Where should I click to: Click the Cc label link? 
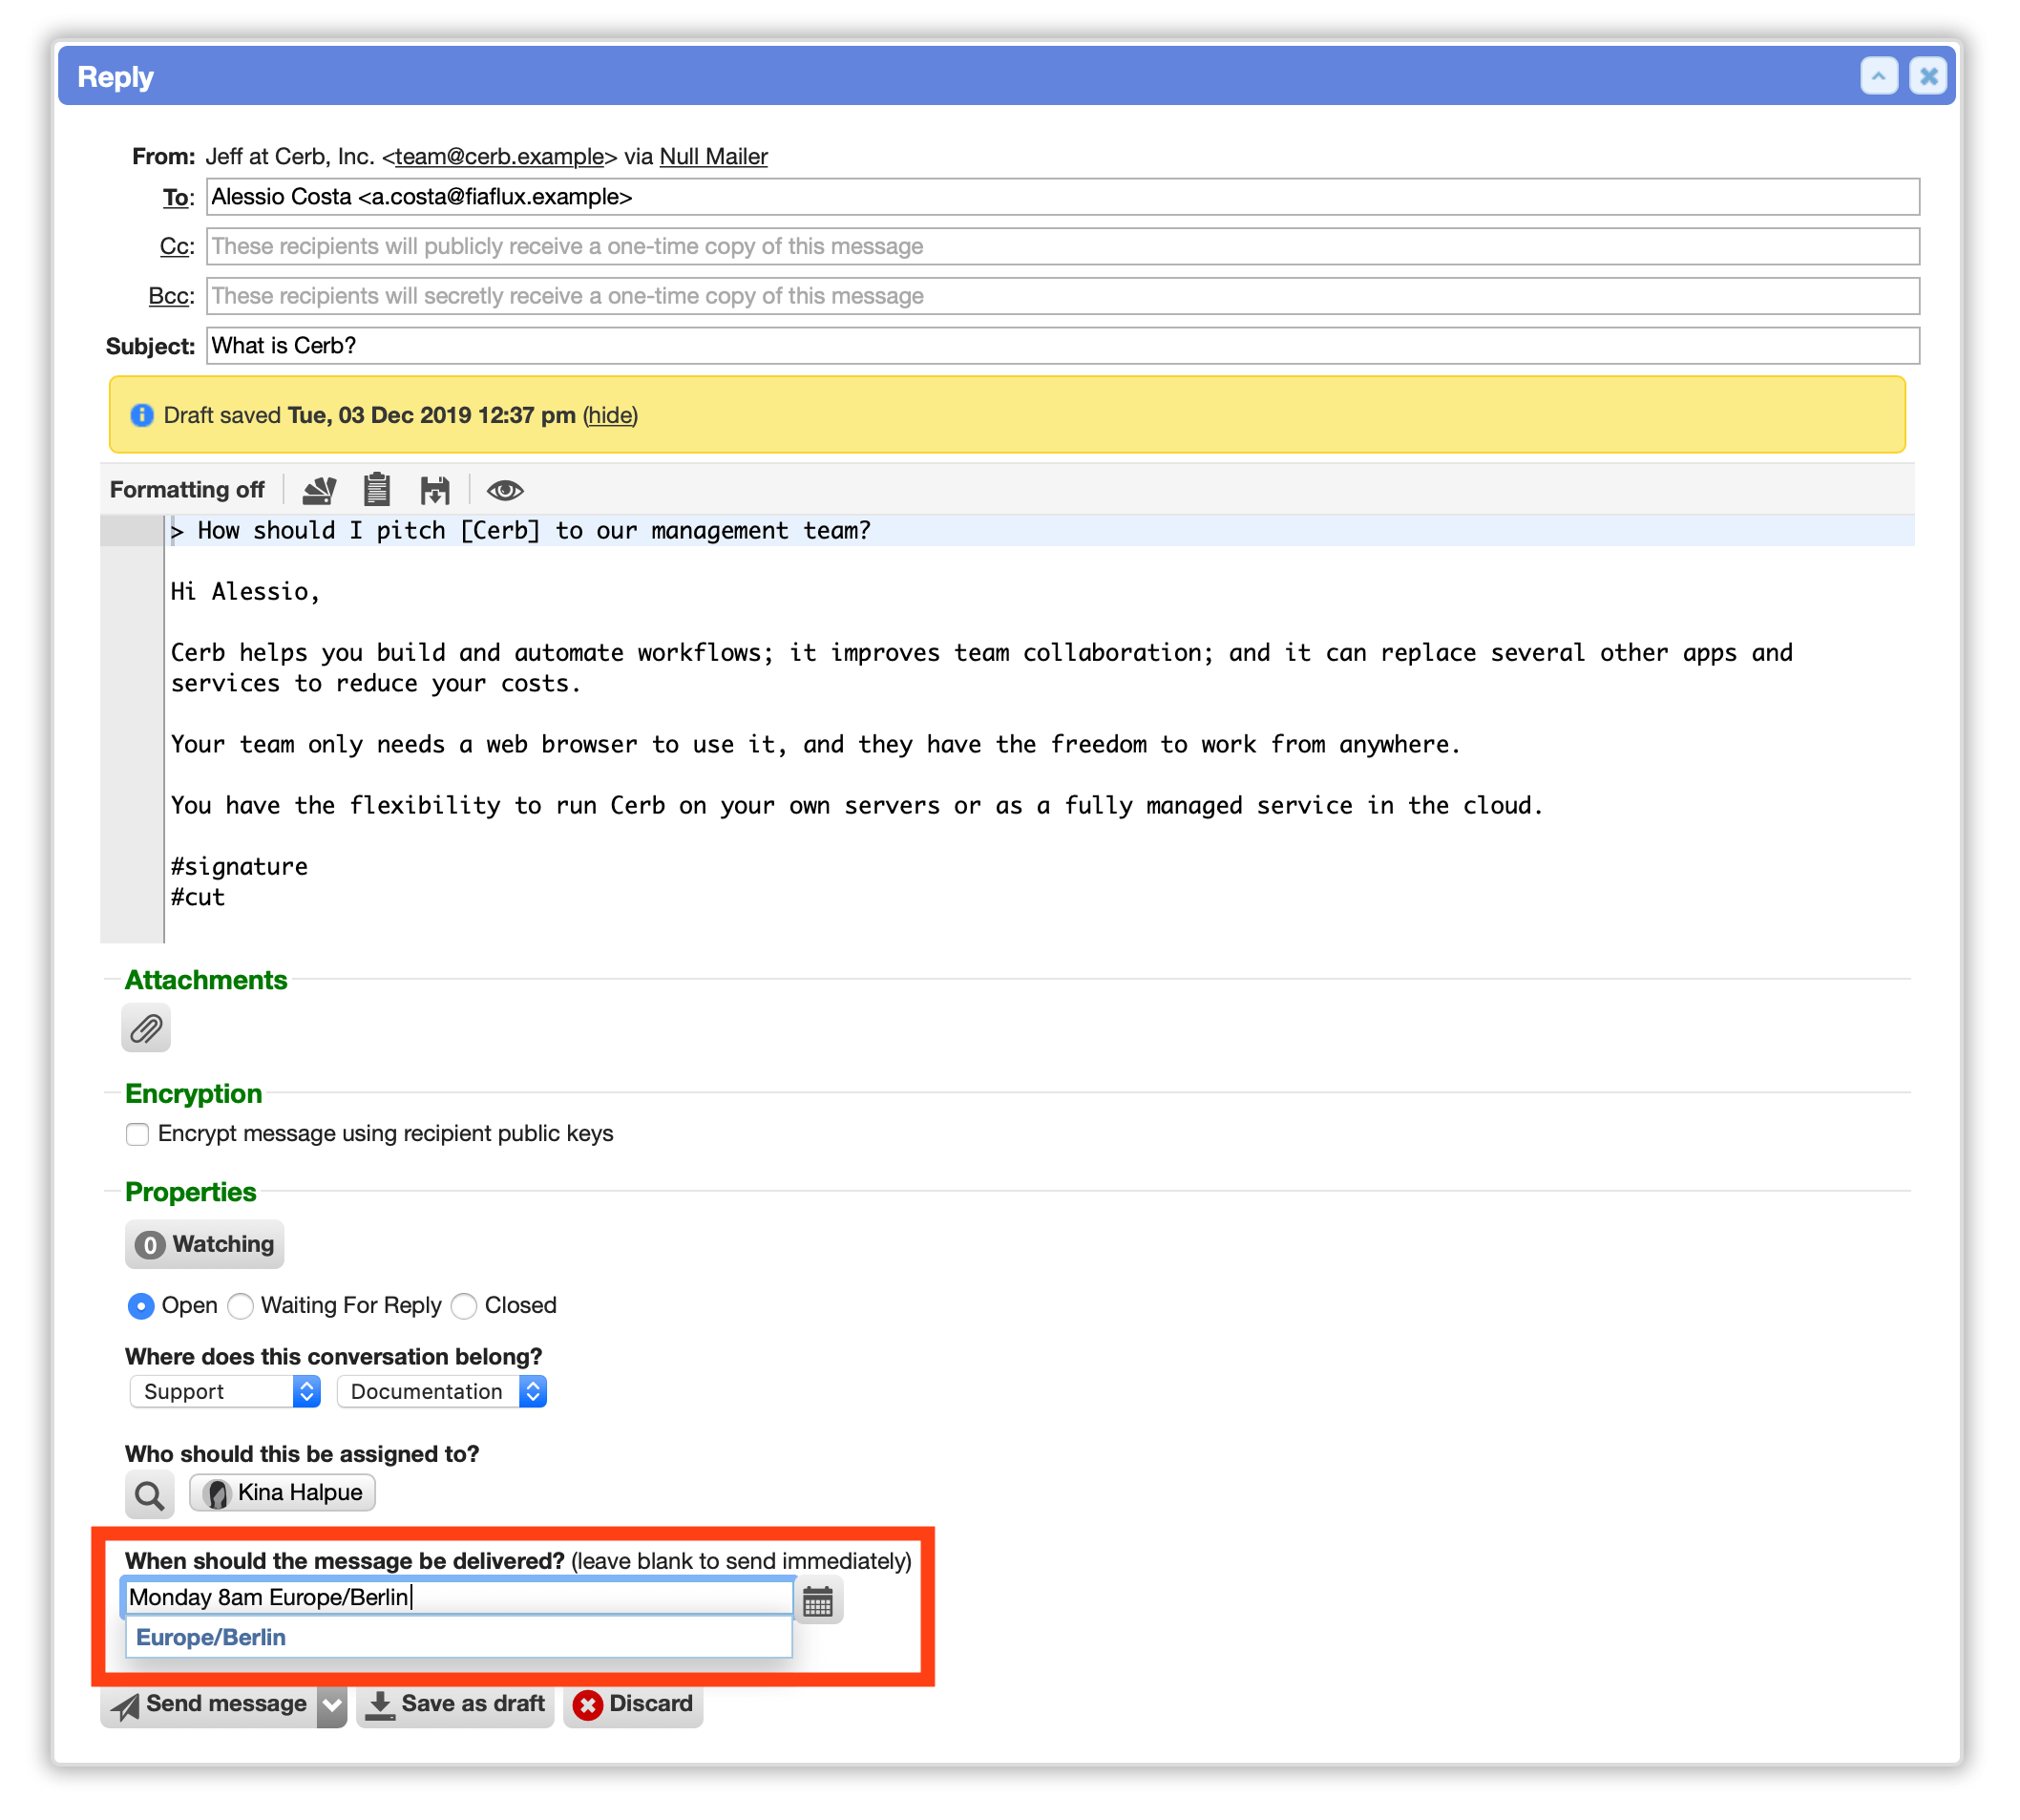point(175,247)
